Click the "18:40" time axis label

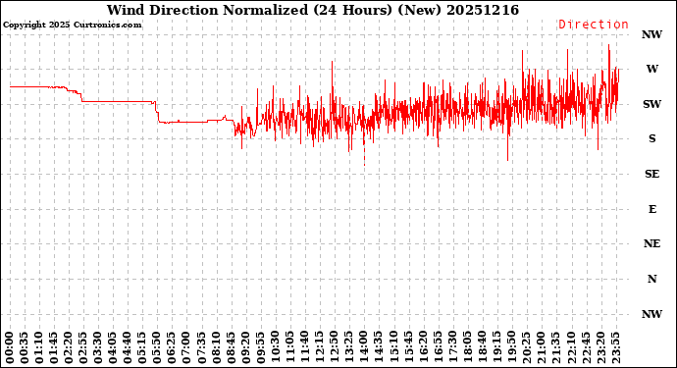pyautogui.click(x=482, y=348)
